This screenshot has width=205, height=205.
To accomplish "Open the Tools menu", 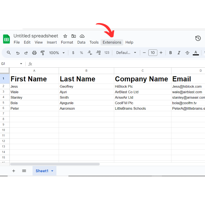I will coord(94,42).
